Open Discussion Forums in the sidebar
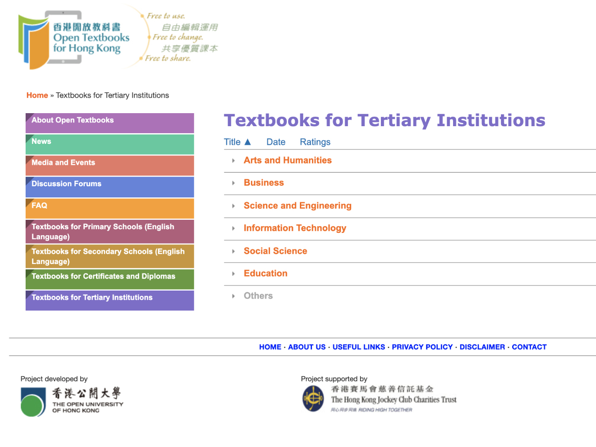 coord(110,187)
